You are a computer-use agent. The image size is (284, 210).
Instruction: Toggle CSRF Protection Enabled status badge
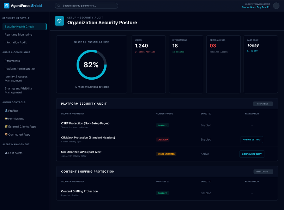[x=162, y=125]
